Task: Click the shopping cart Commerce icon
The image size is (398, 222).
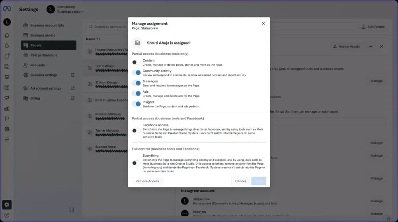Action: 7,77
